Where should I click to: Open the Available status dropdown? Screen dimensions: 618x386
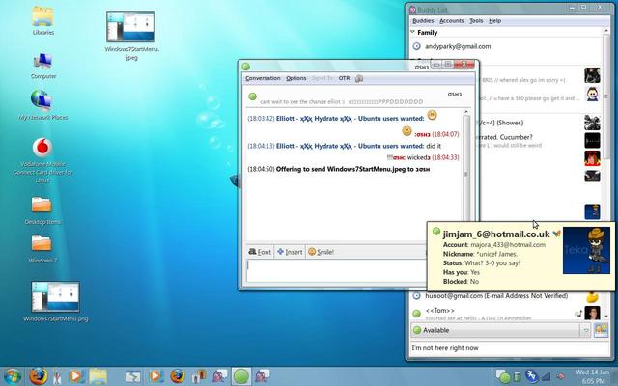coord(500,330)
